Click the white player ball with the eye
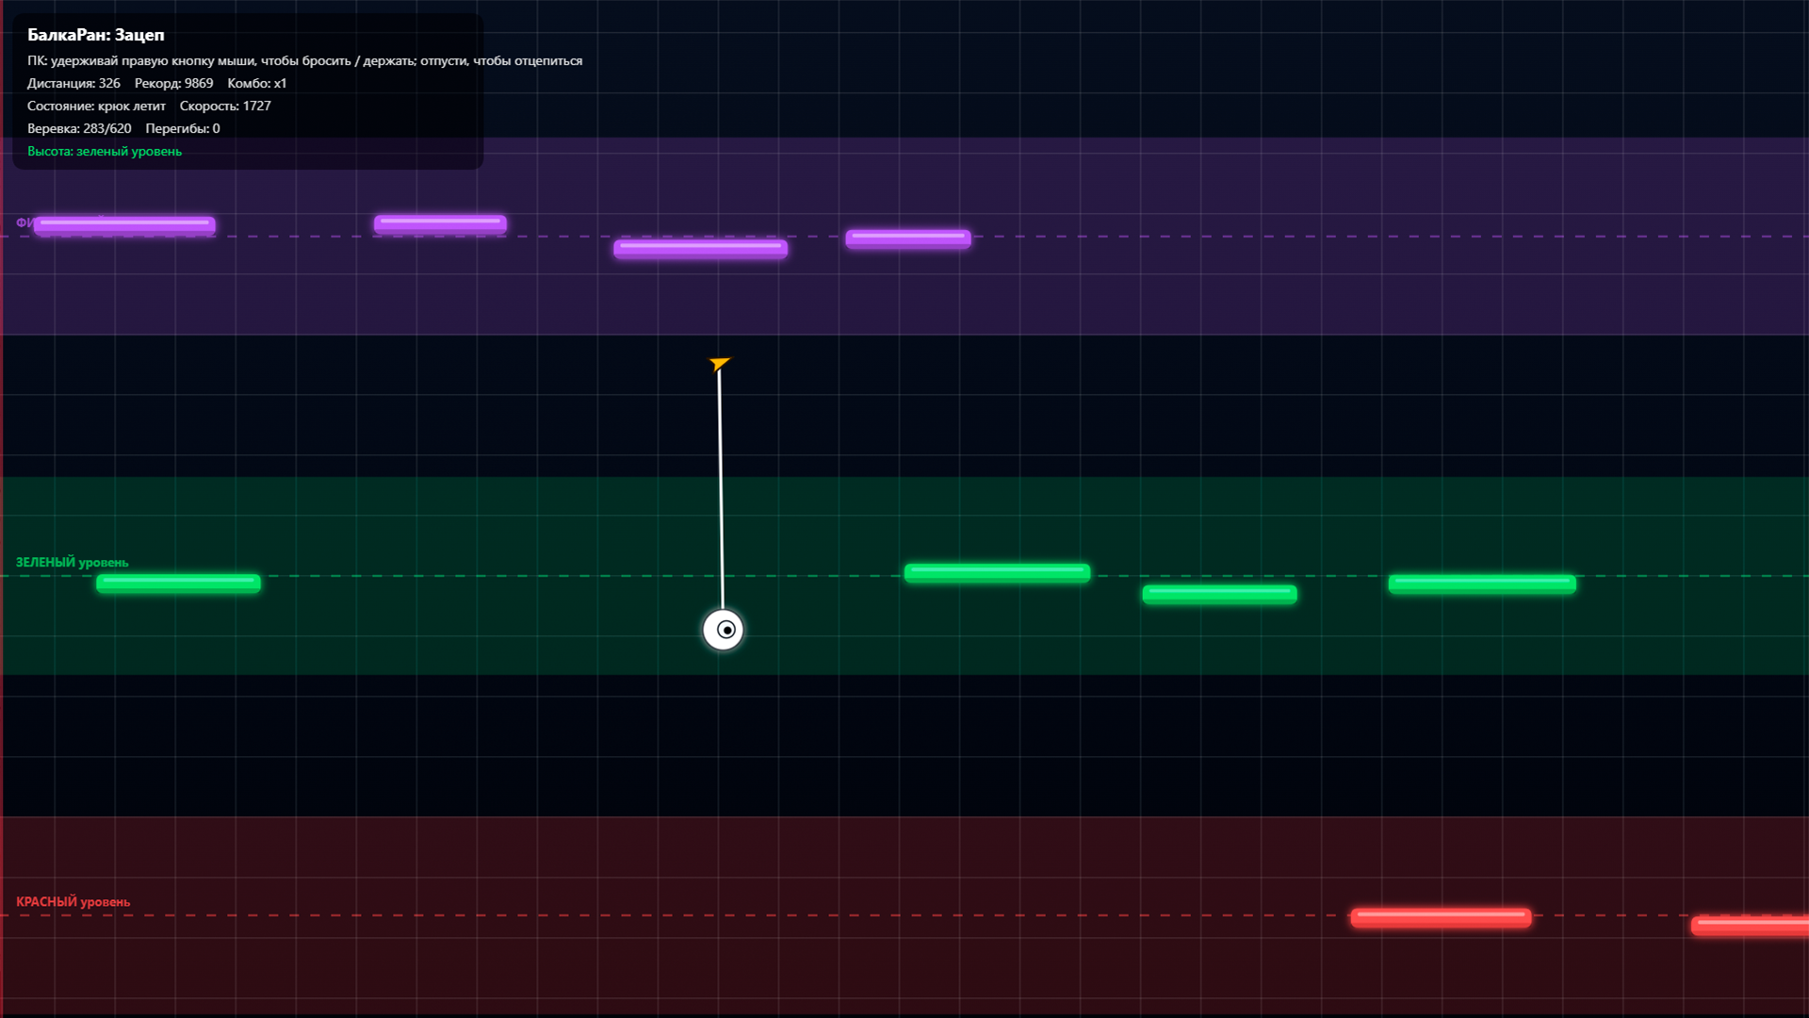Screen dimensions: 1809x1018 pos(723,630)
